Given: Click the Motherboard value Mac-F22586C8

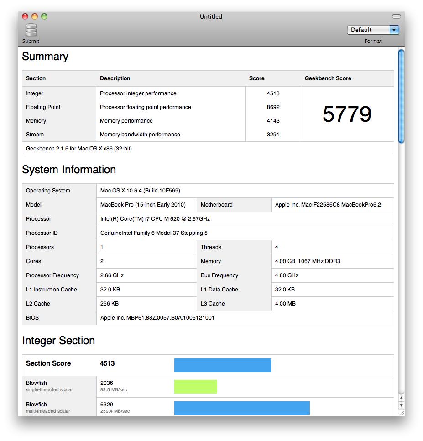Looking at the screenshot, I should coord(328,205).
